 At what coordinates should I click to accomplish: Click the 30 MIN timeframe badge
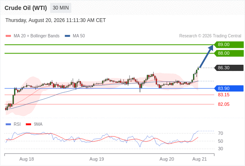pyautogui.click(x=61, y=8)
